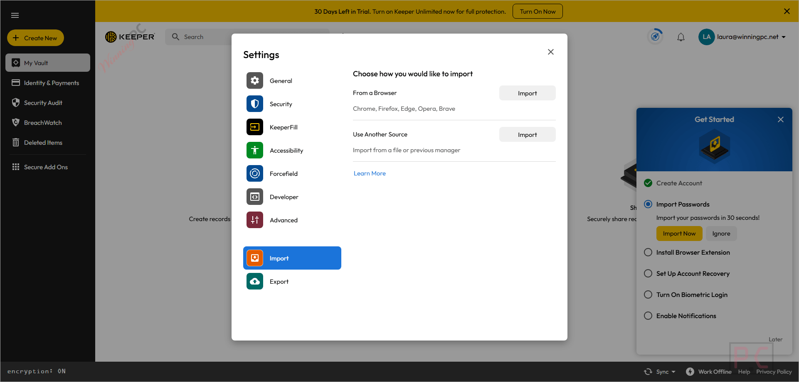Click Import for From a Browser
Viewport: 799px width, 382px height.
coord(527,93)
